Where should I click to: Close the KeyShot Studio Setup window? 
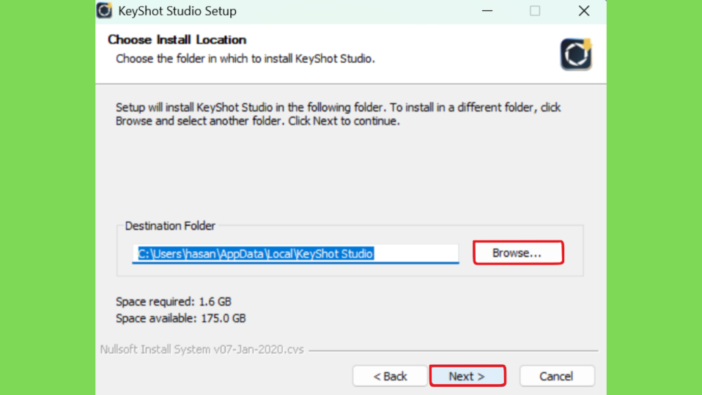point(584,11)
